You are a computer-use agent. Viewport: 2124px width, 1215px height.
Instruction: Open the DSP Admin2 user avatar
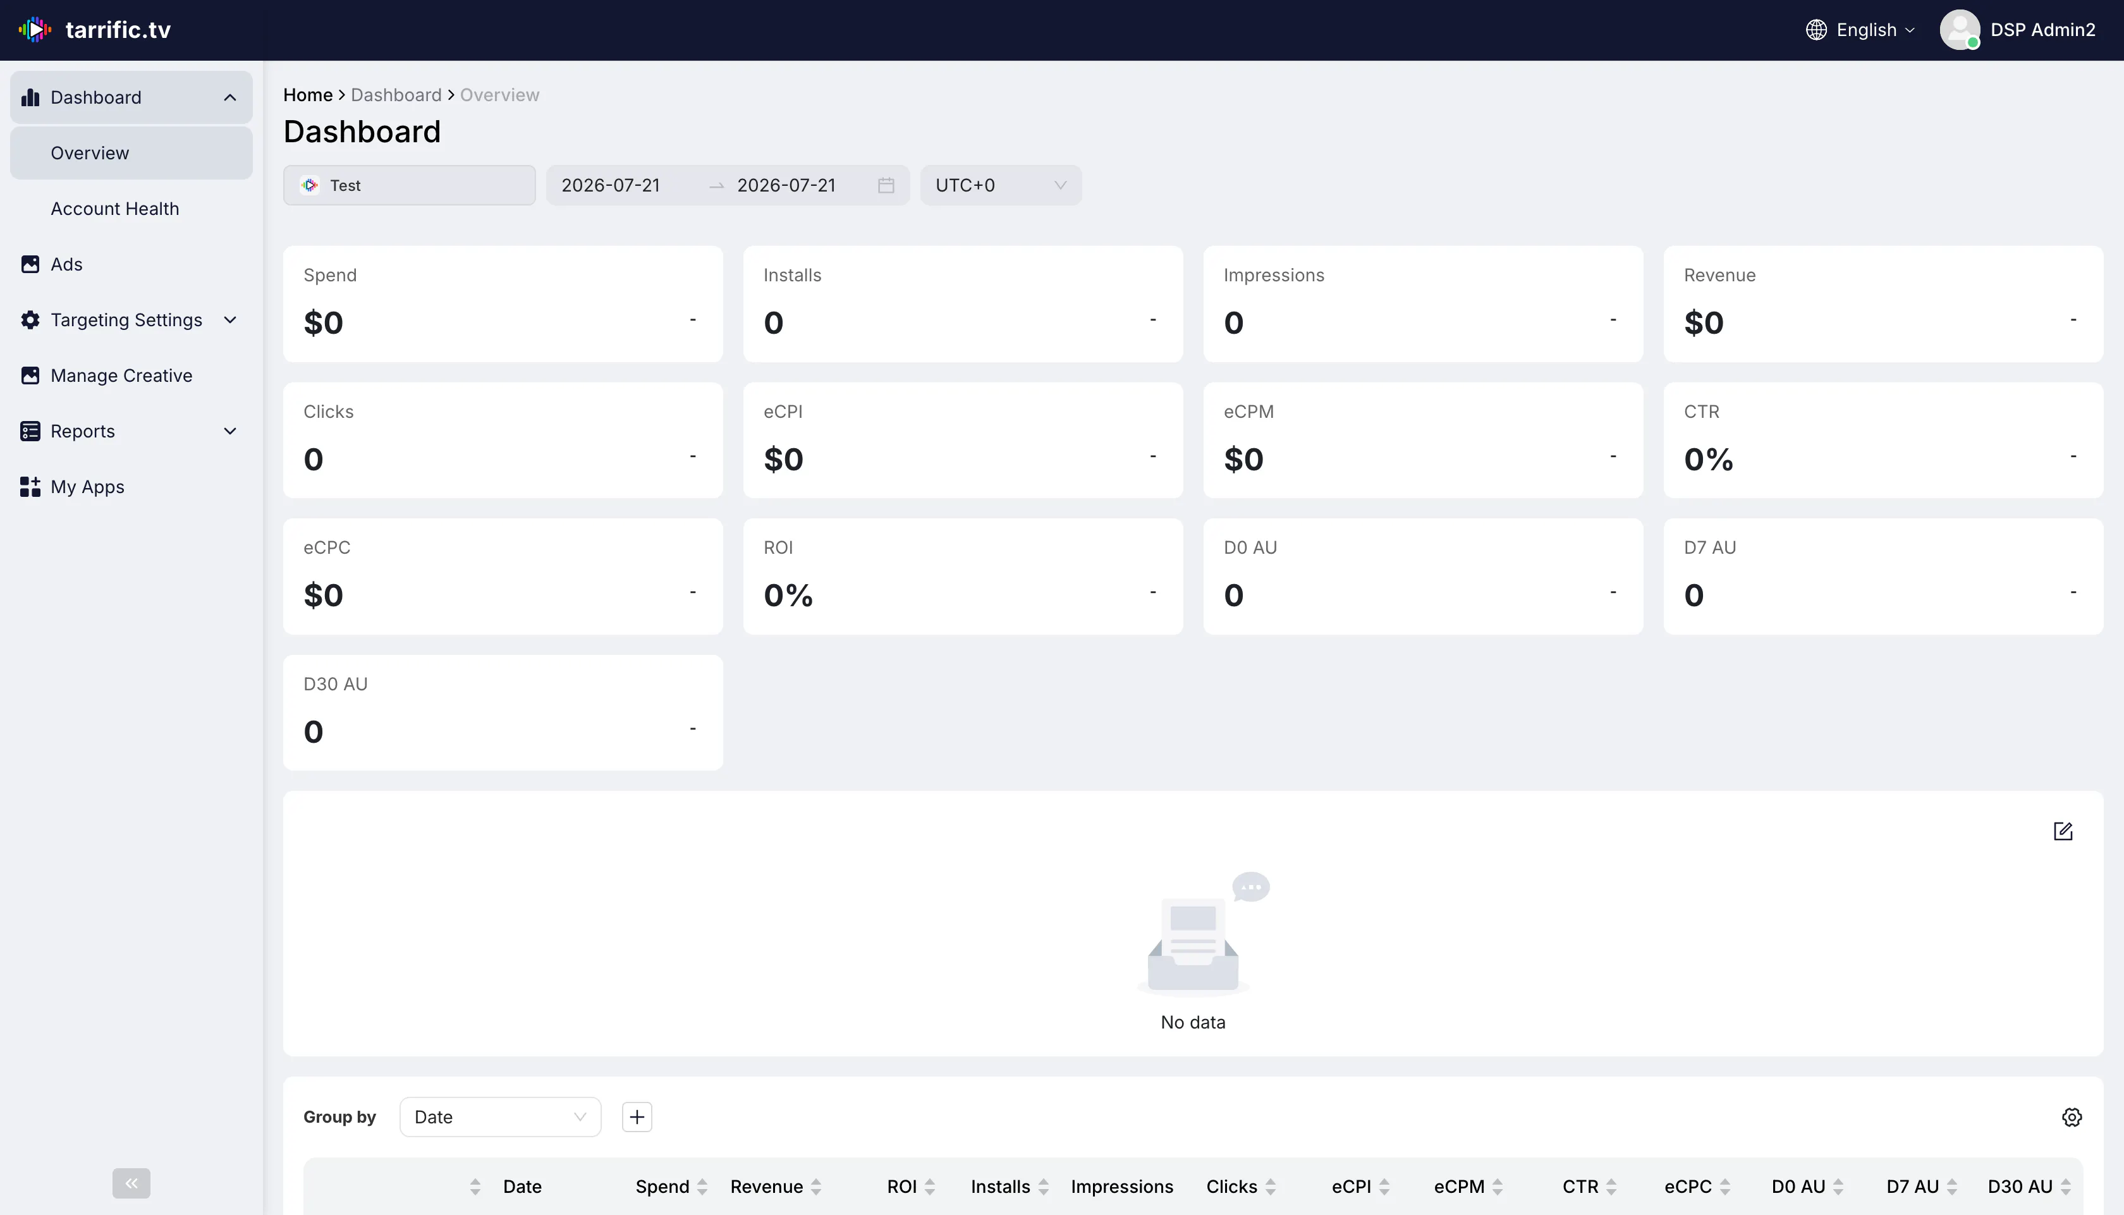click(x=1960, y=30)
